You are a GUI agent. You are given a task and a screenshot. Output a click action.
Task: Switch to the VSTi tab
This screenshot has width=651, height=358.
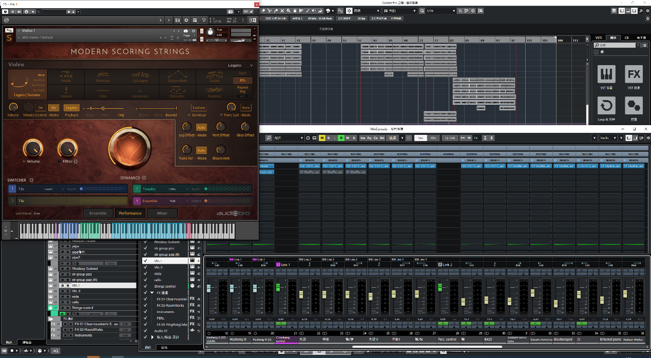[x=598, y=38]
